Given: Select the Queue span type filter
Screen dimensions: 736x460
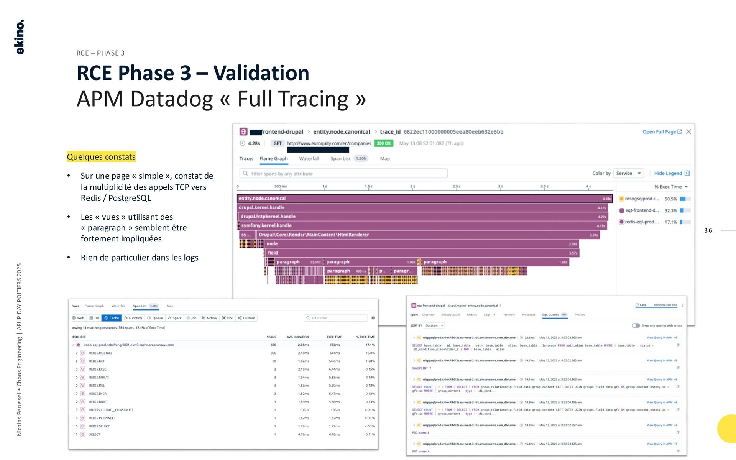Looking at the screenshot, I should click(155, 318).
